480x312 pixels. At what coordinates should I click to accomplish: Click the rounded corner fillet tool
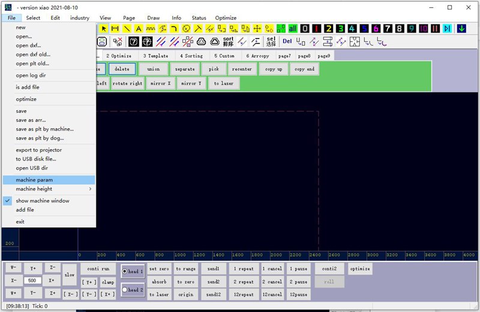[x=174, y=29]
